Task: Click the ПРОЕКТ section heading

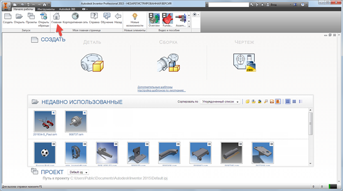Action: coord(52,172)
